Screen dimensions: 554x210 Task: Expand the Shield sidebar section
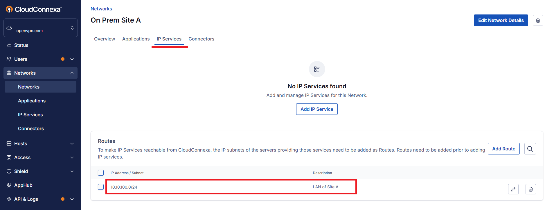[x=72, y=171]
